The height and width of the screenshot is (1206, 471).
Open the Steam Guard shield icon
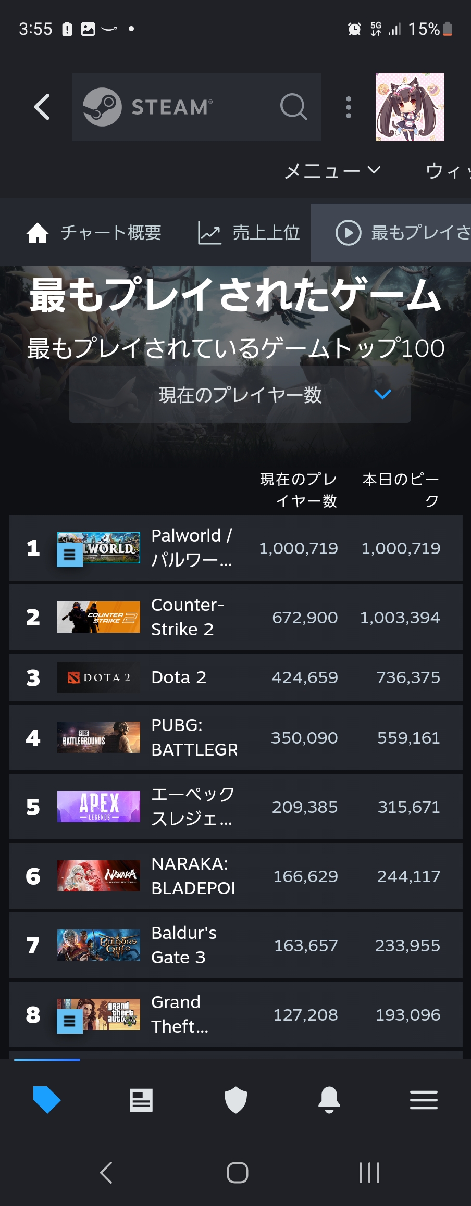(x=235, y=1100)
